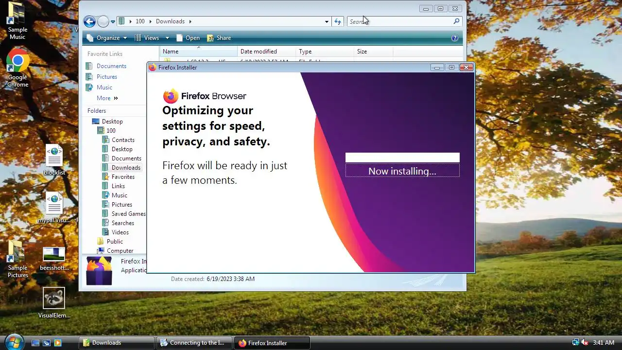The image size is (622, 350).
Task: Select Documents folder in the Folders tree
Action: tap(126, 158)
